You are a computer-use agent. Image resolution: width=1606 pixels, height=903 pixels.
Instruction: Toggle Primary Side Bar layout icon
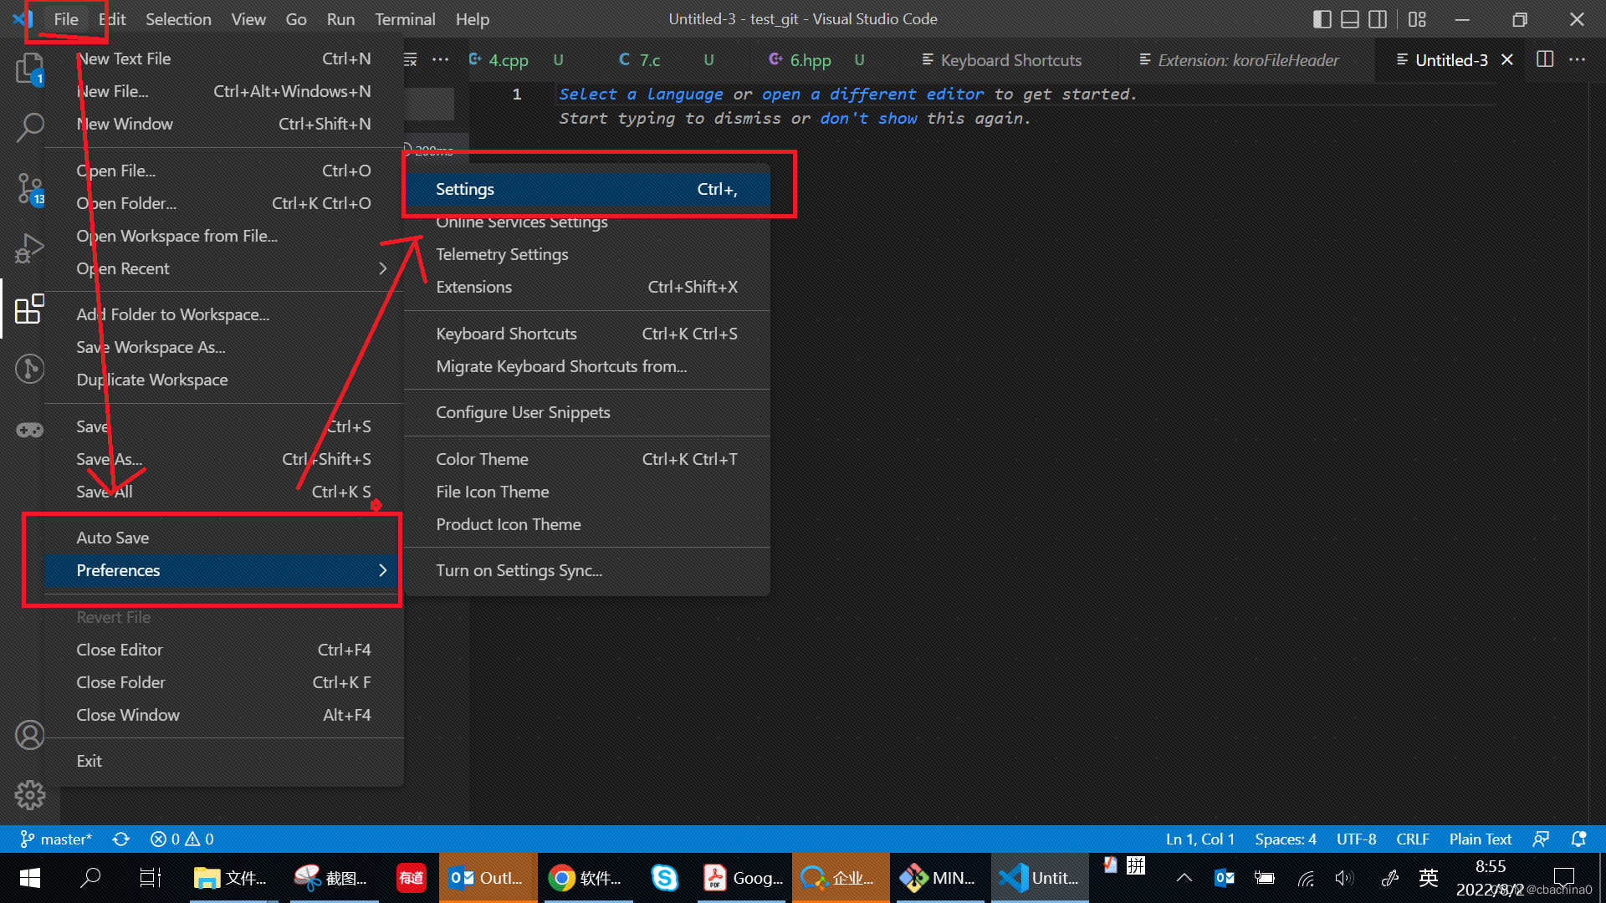1322,19
